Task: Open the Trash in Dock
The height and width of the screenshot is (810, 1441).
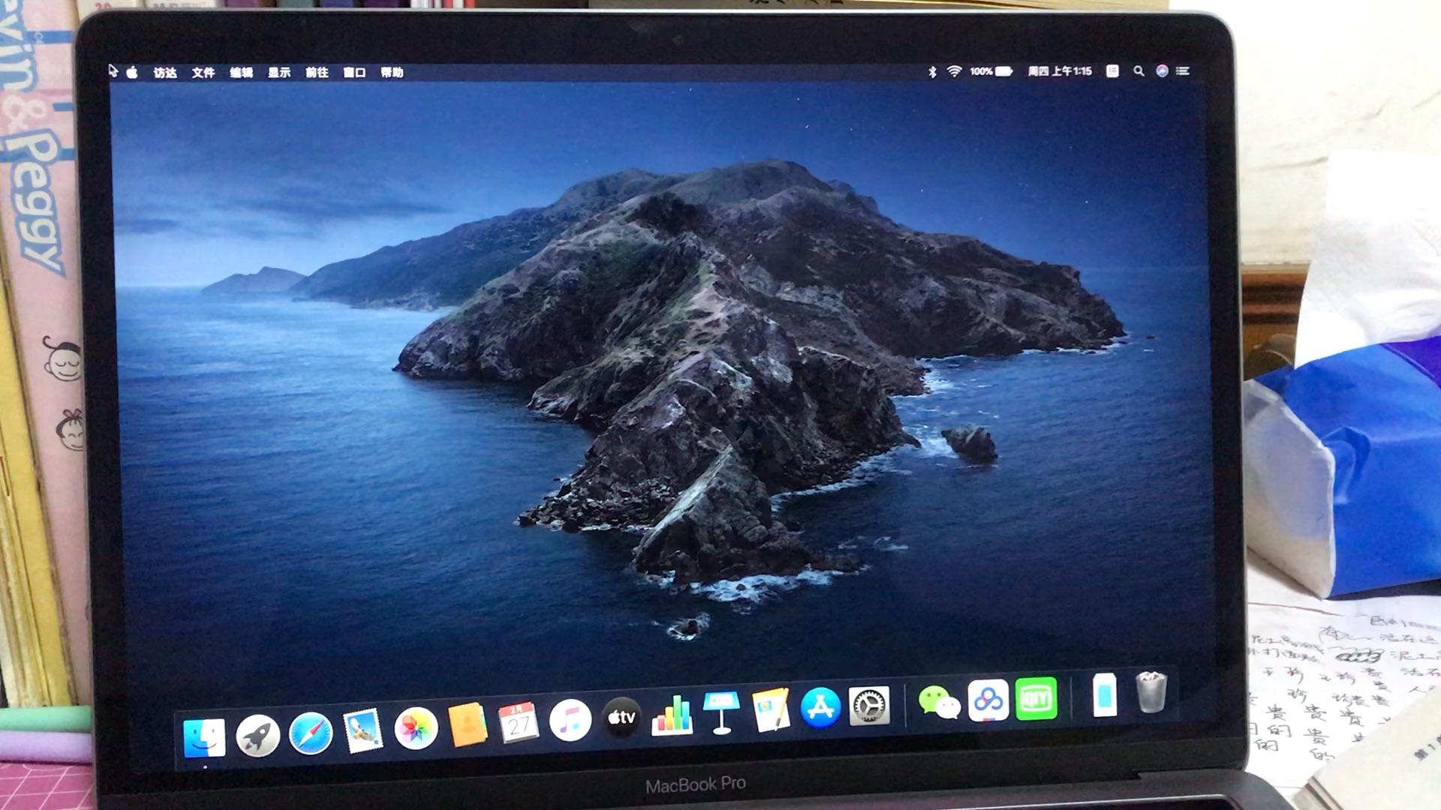Action: pos(1151,691)
